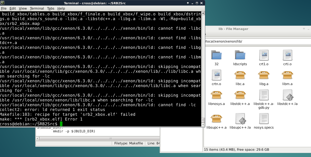Image resolution: width=311 pixels, height=157 pixels.
Task: Open the Terminal window menu icon
Action: click(x=3, y=3)
